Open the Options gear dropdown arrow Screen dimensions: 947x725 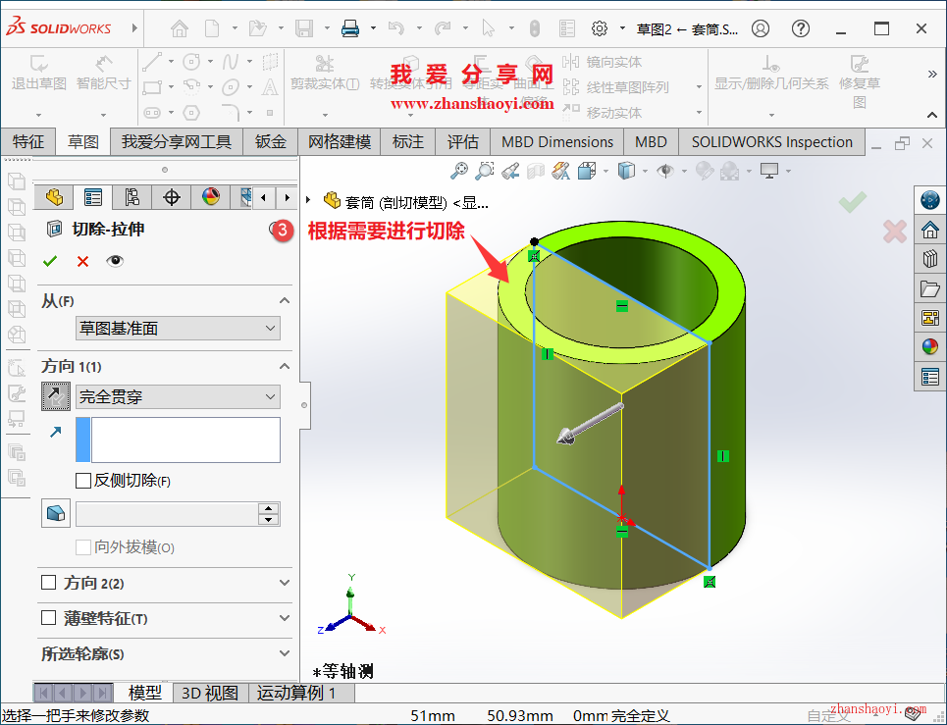coord(622,28)
